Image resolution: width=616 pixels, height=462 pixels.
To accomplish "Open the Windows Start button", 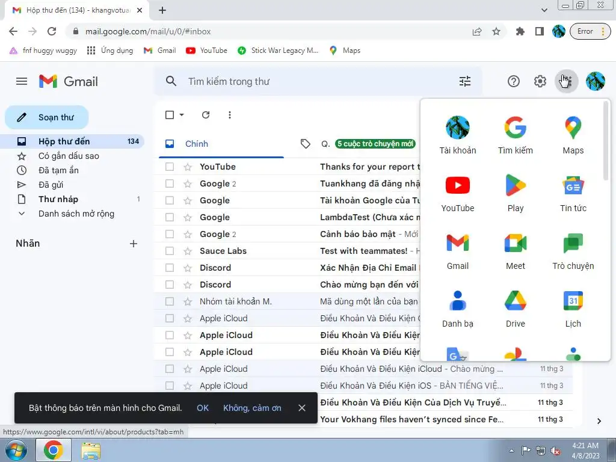I will click(x=16, y=451).
